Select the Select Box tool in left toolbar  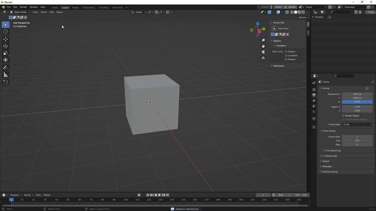[x=5, y=25]
